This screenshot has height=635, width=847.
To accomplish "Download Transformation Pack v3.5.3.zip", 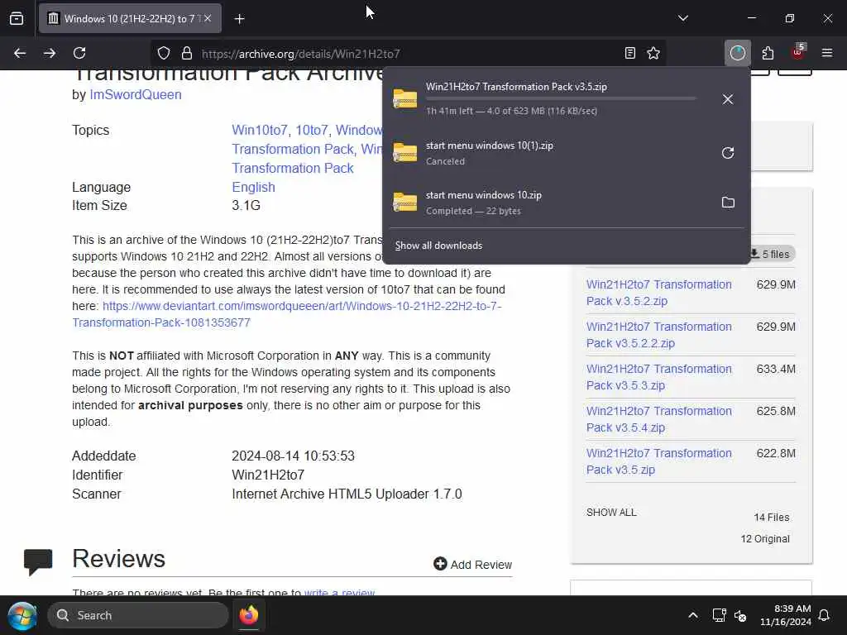I will click(659, 377).
